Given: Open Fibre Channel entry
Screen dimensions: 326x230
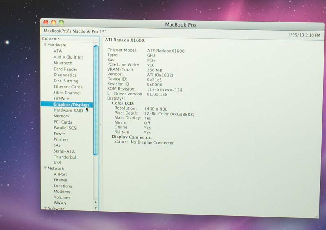Looking at the screenshot, I should [67, 93].
